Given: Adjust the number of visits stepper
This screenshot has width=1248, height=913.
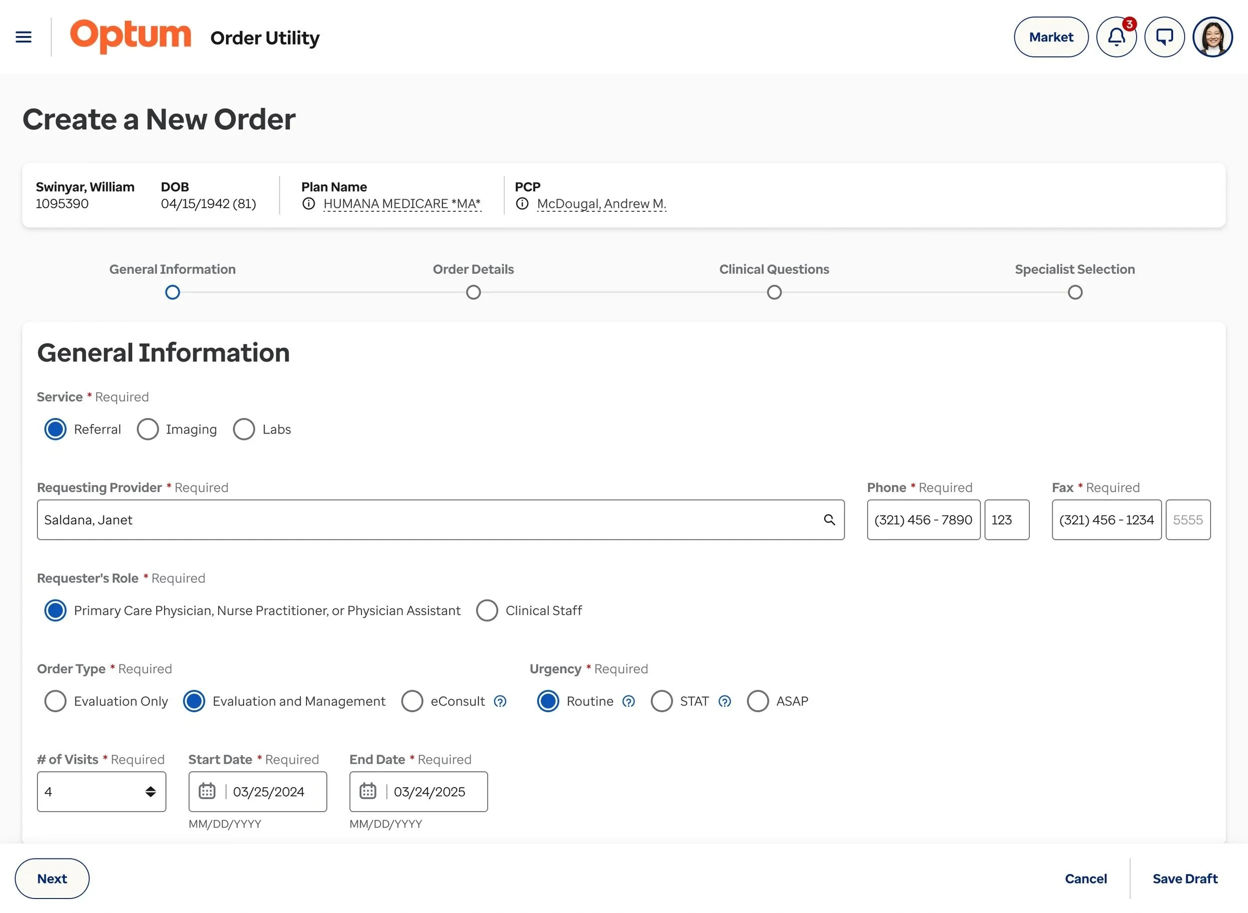Looking at the screenshot, I should (150, 791).
